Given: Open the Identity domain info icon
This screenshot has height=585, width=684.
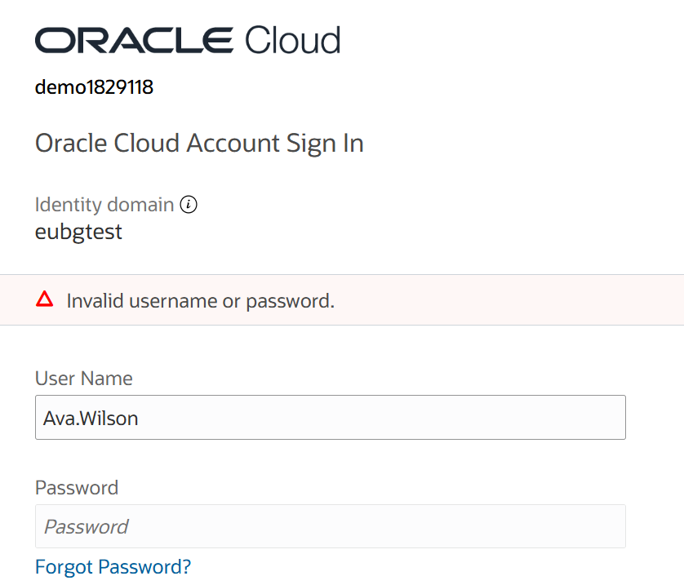Looking at the screenshot, I should [x=189, y=205].
